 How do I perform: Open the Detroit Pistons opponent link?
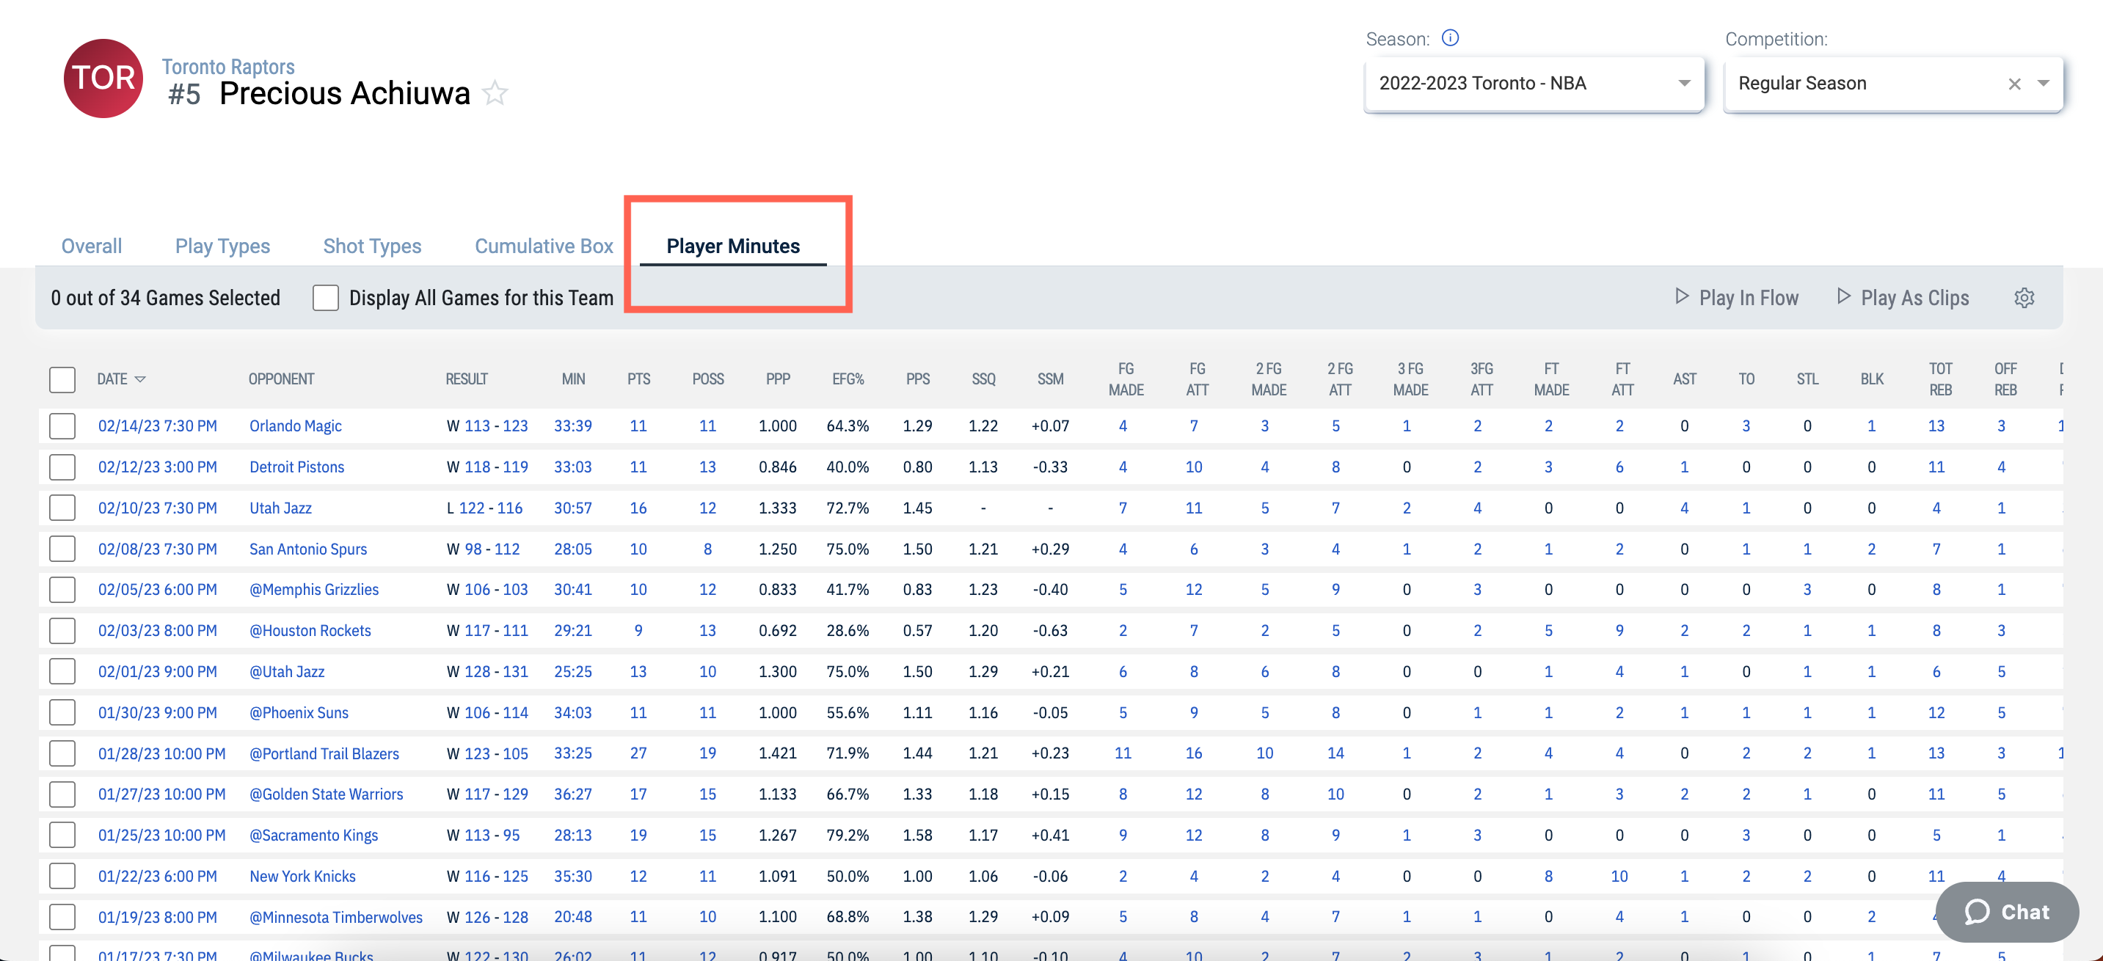(x=296, y=467)
